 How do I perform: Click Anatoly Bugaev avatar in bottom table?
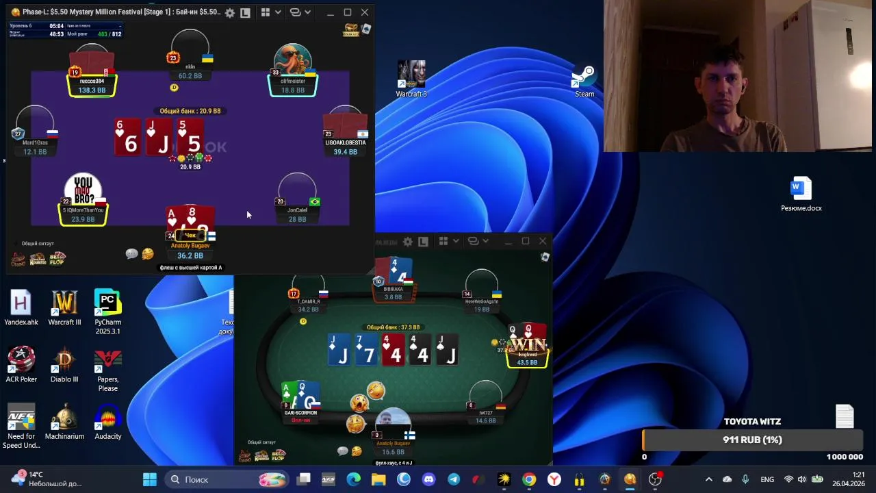pyautogui.click(x=393, y=425)
